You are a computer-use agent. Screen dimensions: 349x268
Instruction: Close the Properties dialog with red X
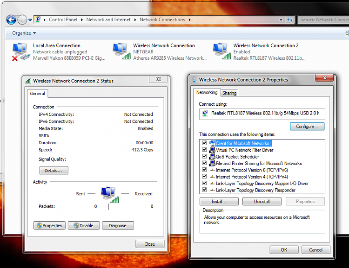pos(324,78)
